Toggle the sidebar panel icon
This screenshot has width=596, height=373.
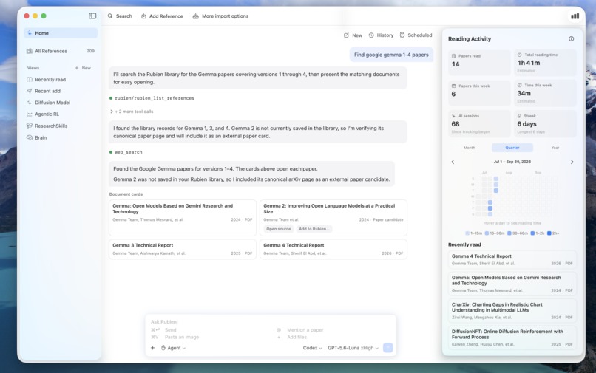tap(92, 16)
